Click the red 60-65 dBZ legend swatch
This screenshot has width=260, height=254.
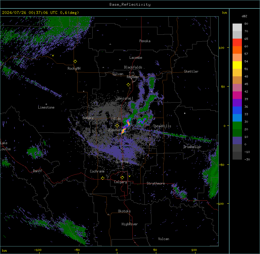(x=237, y=42)
